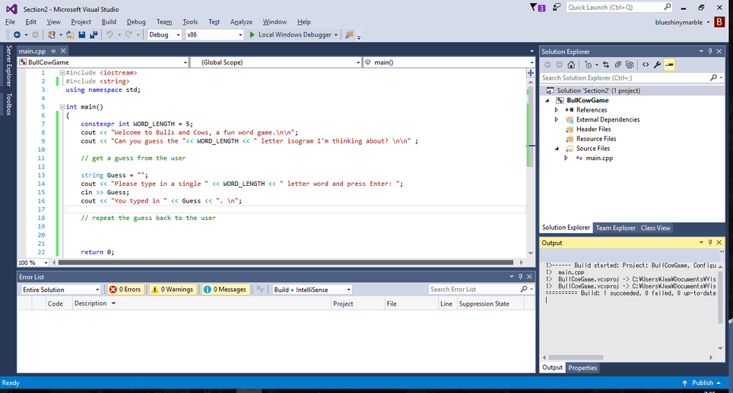Viewport: 733px width, 393px height.
Task: Toggle the Preview Selected Items button
Action: point(669,64)
